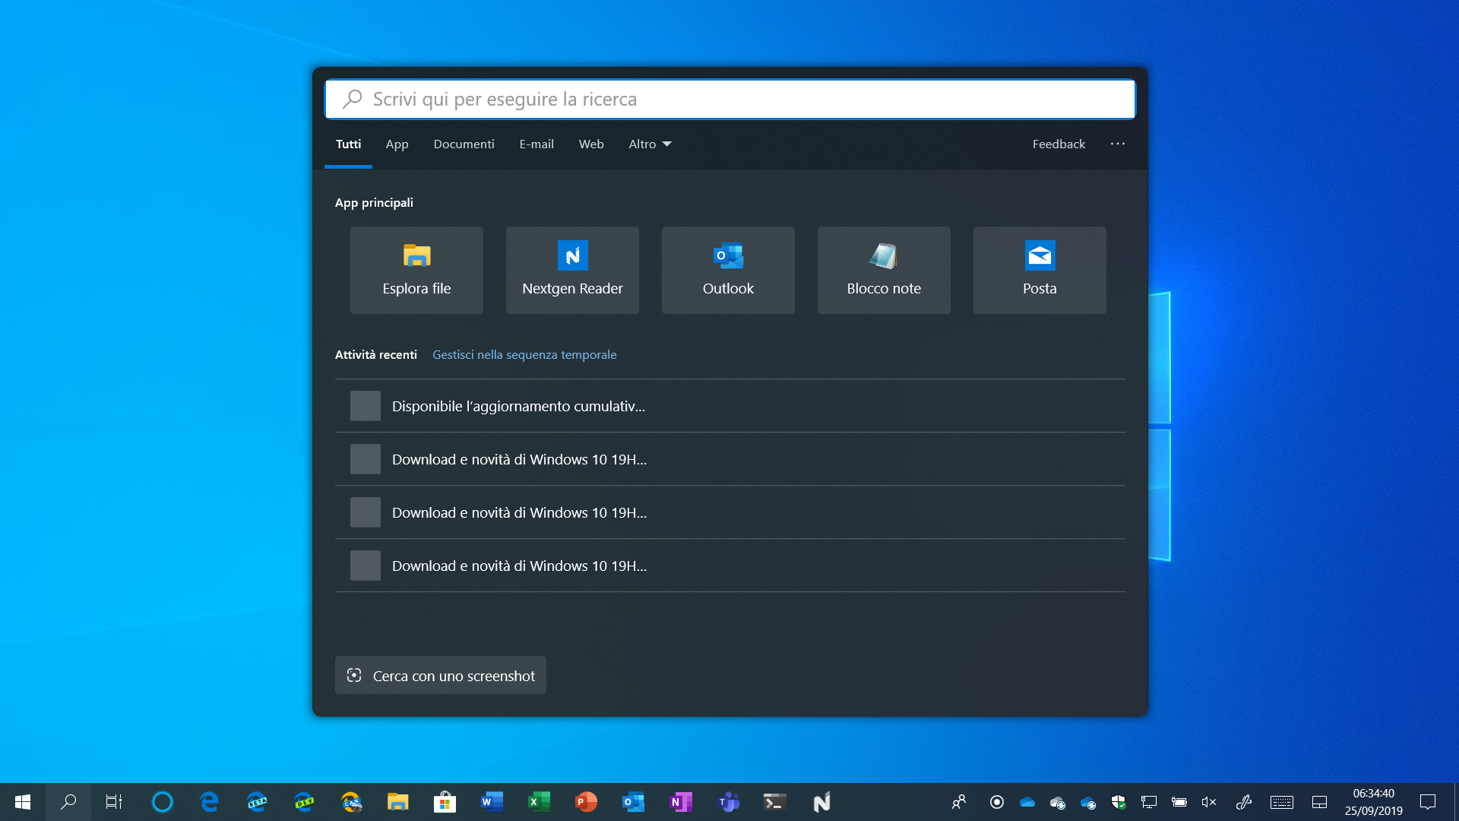Open Windows Security tray icon
This screenshot has height=821, width=1459.
coord(1119,802)
